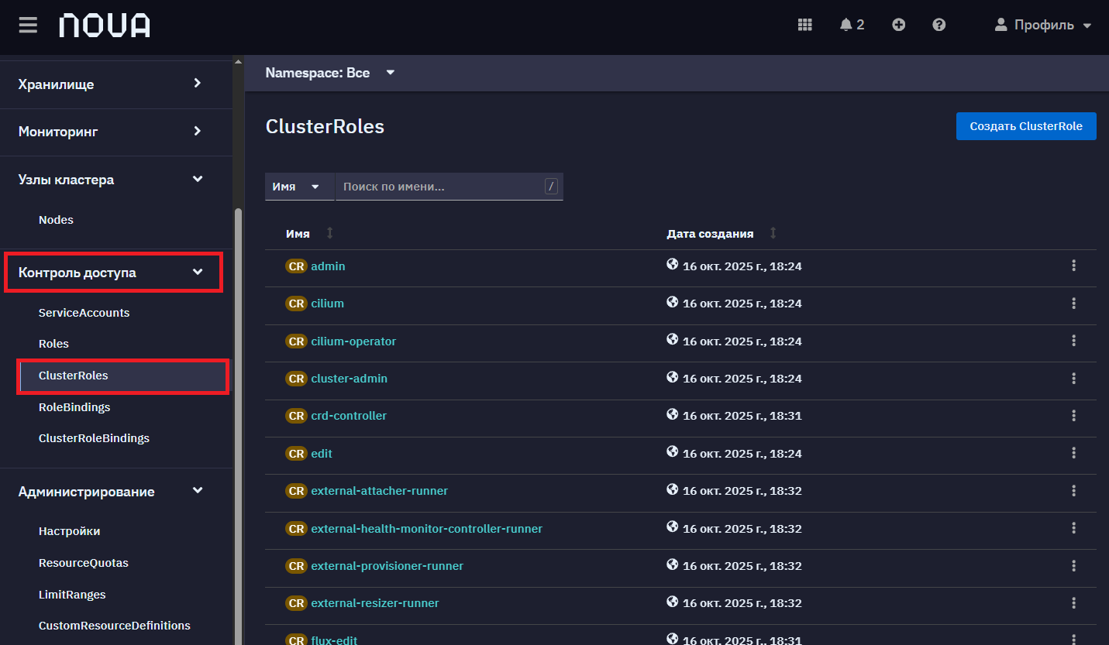Open LimitRanges in sidebar
Image resolution: width=1109 pixels, height=645 pixels.
pos(72,595)
